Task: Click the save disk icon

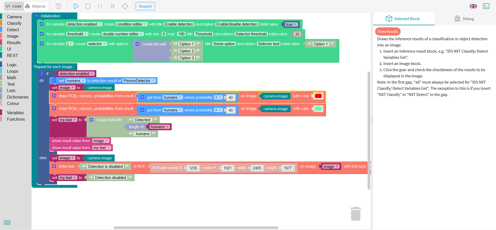Action: point(59,6)
